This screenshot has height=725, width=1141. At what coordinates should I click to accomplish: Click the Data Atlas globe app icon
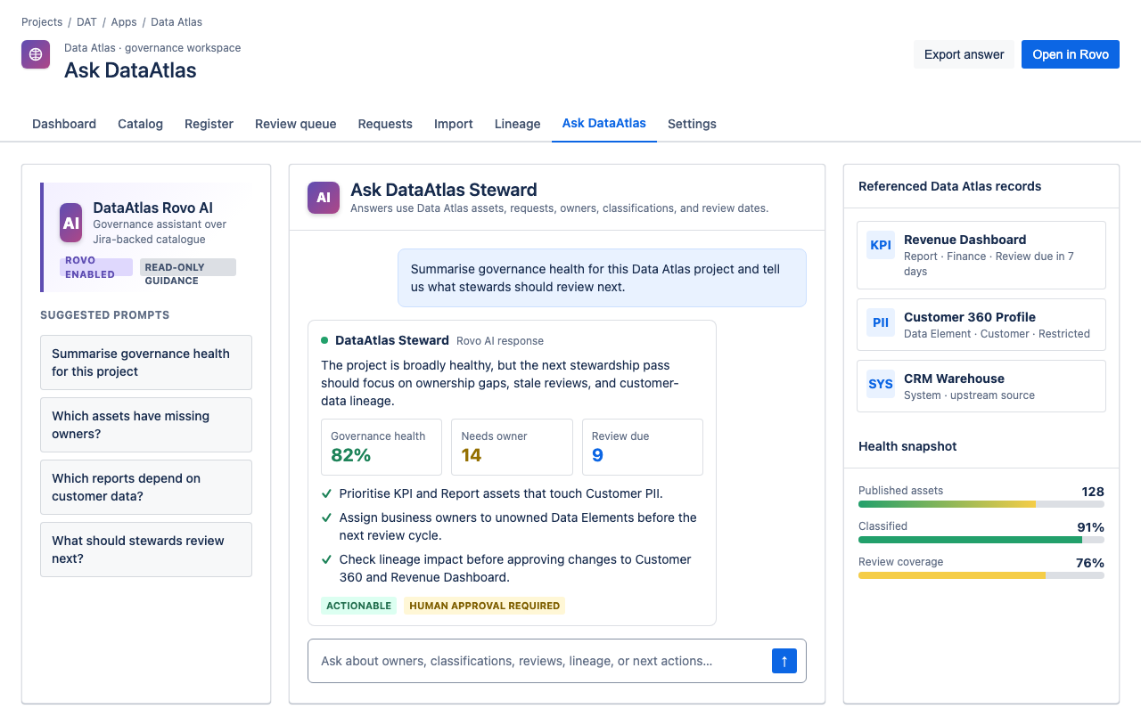tap(36, 54)
